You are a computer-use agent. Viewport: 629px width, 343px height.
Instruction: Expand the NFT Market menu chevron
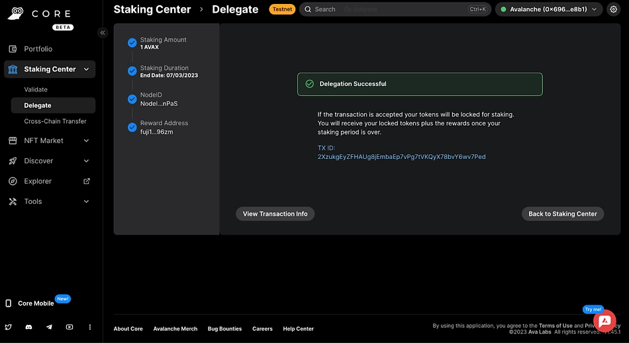(86, 140)
